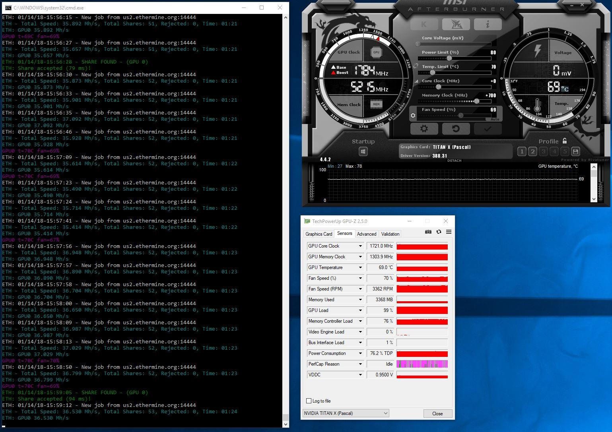Click DETACH on Afterburner monitor
Image resolution: width=612 pixels, height=432 pixels.
coord(454,161)
